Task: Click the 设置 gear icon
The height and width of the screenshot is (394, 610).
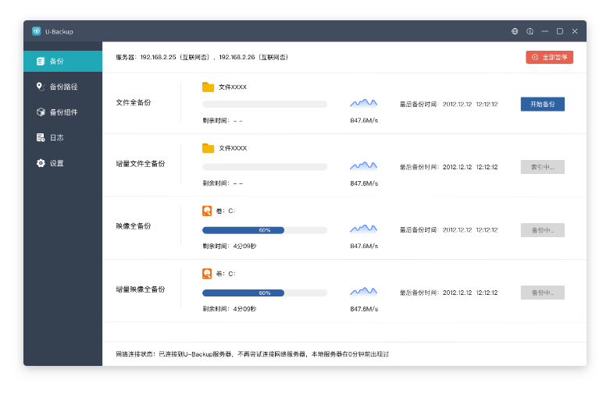Action: click(41, 163)
